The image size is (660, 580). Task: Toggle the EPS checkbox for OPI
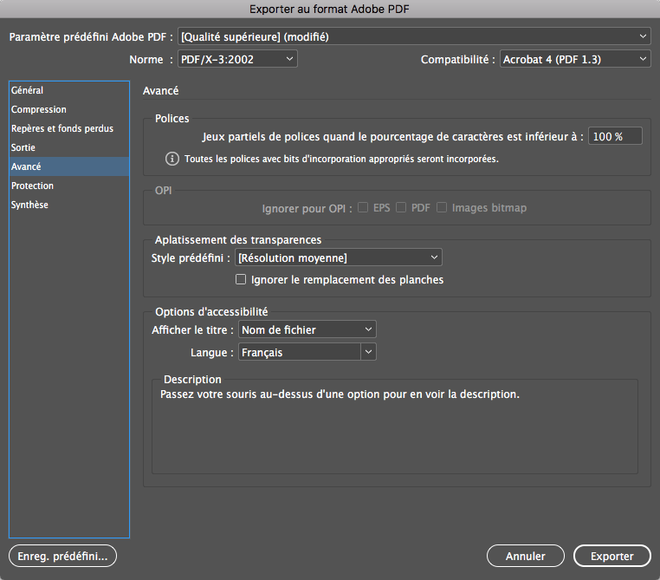pos(364,208)
